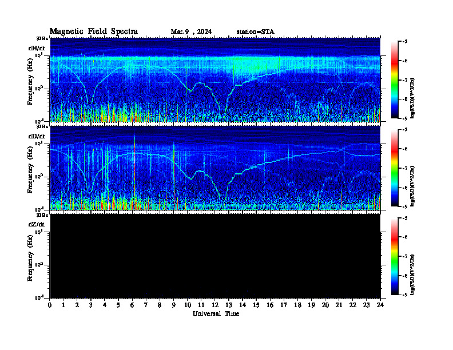Click hour tick label "23" on time axis
453x350 pixels.
[x=366, y=305]
